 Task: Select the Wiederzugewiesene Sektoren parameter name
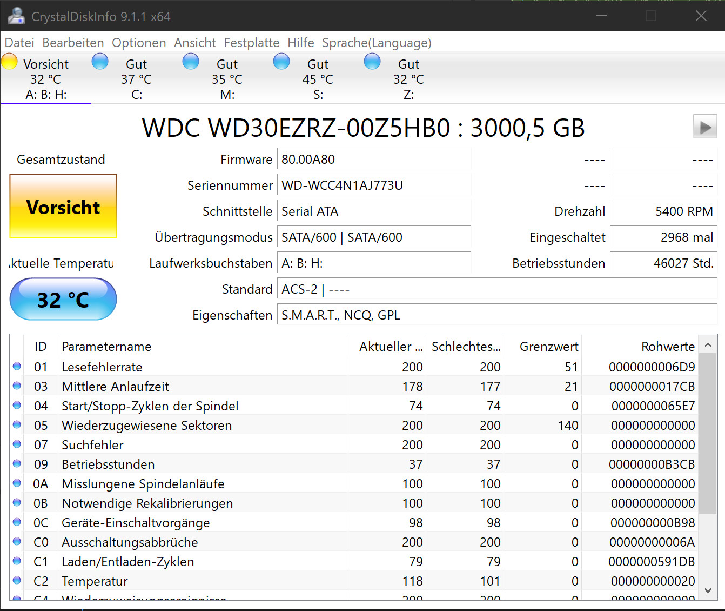147,426
